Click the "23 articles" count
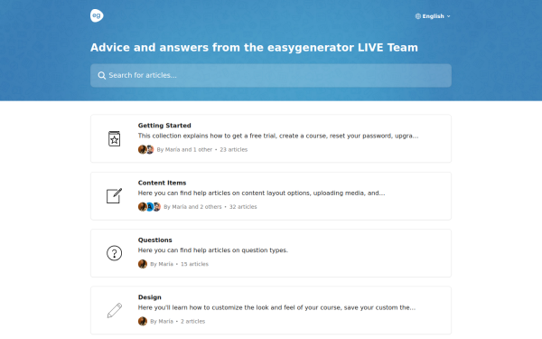This screenshot has width=542, height=339. [234, 150]
